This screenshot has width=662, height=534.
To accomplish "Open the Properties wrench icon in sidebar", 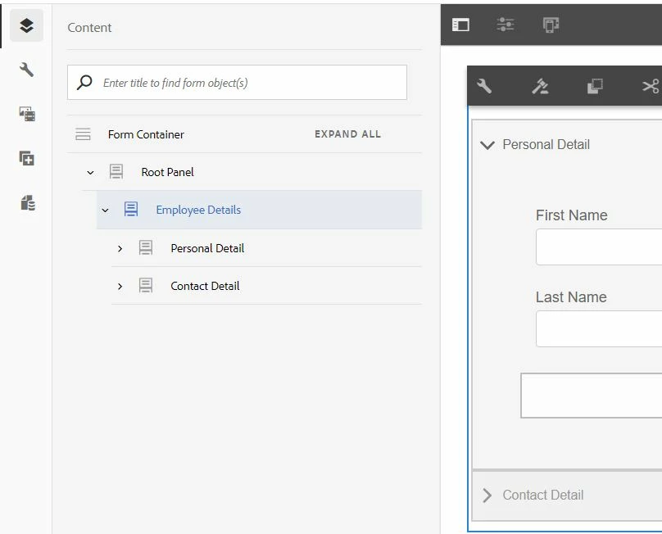I will (x=26, y=70).
